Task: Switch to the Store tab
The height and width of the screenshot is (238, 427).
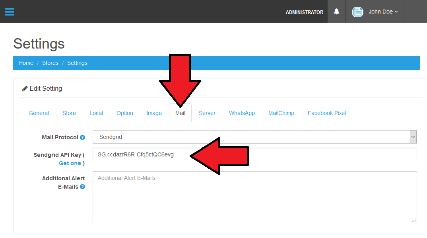Action: pos(69,113)
